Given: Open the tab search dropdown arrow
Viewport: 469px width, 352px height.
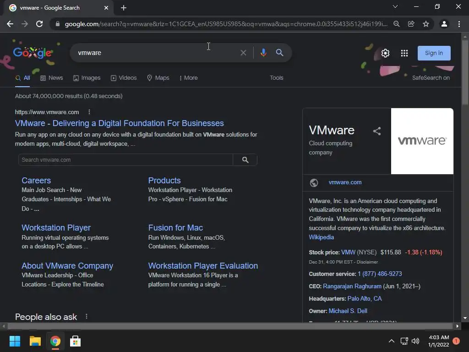Looking at the screenshot, I should click(395, 6).
